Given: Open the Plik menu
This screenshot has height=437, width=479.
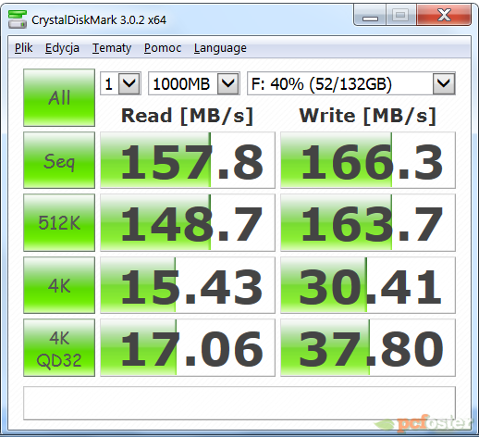Looking at the screenshot, I should (x=23, y=48).
